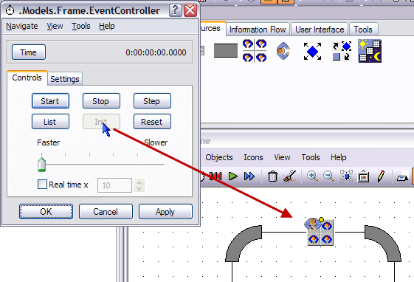
Task: Click the dialog help question mark button
Action: point(176,10)
